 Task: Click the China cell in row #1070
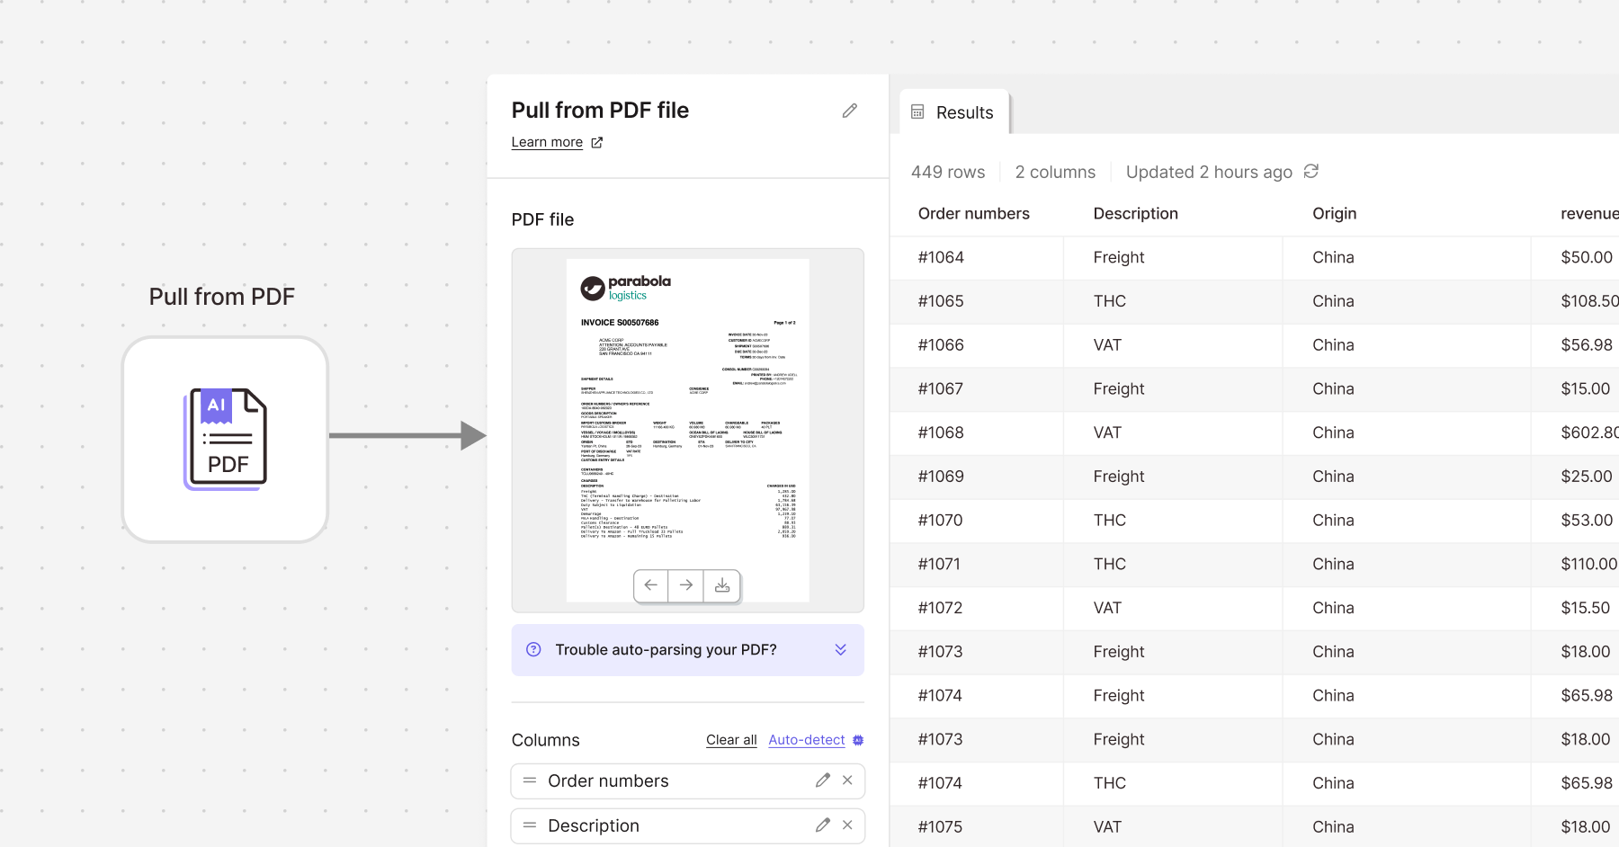[x=1407, y=521]
